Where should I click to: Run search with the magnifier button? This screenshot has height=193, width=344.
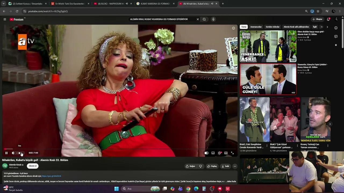(204, 19)
